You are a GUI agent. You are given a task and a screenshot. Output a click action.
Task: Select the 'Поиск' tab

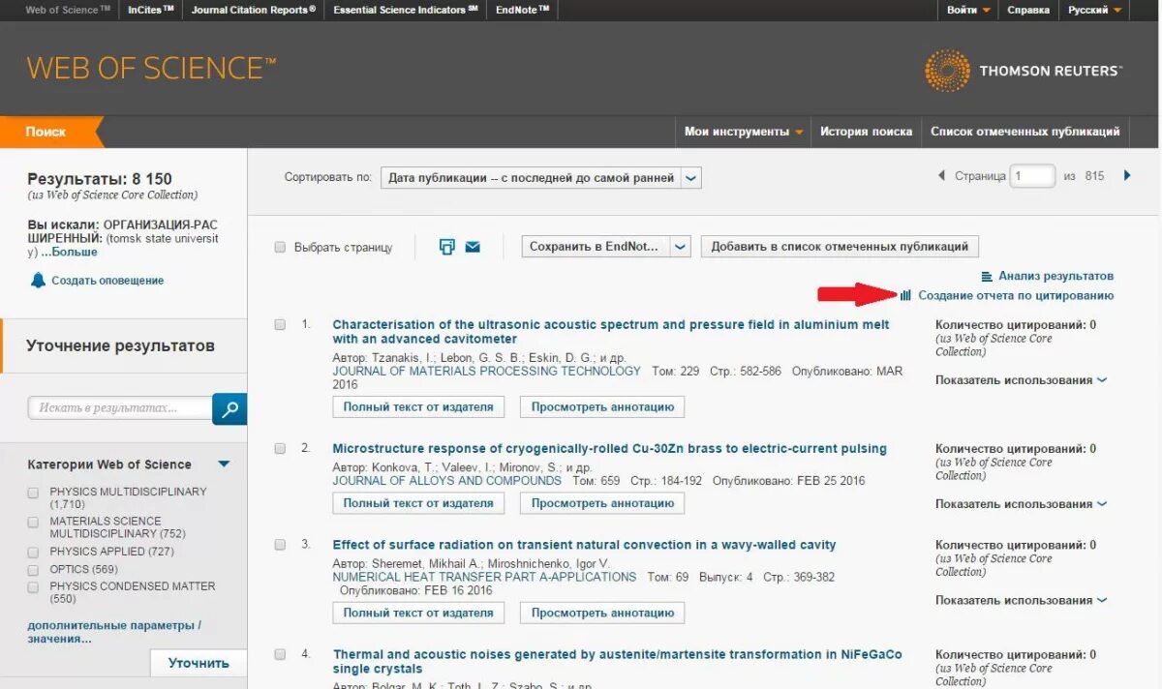46,132
